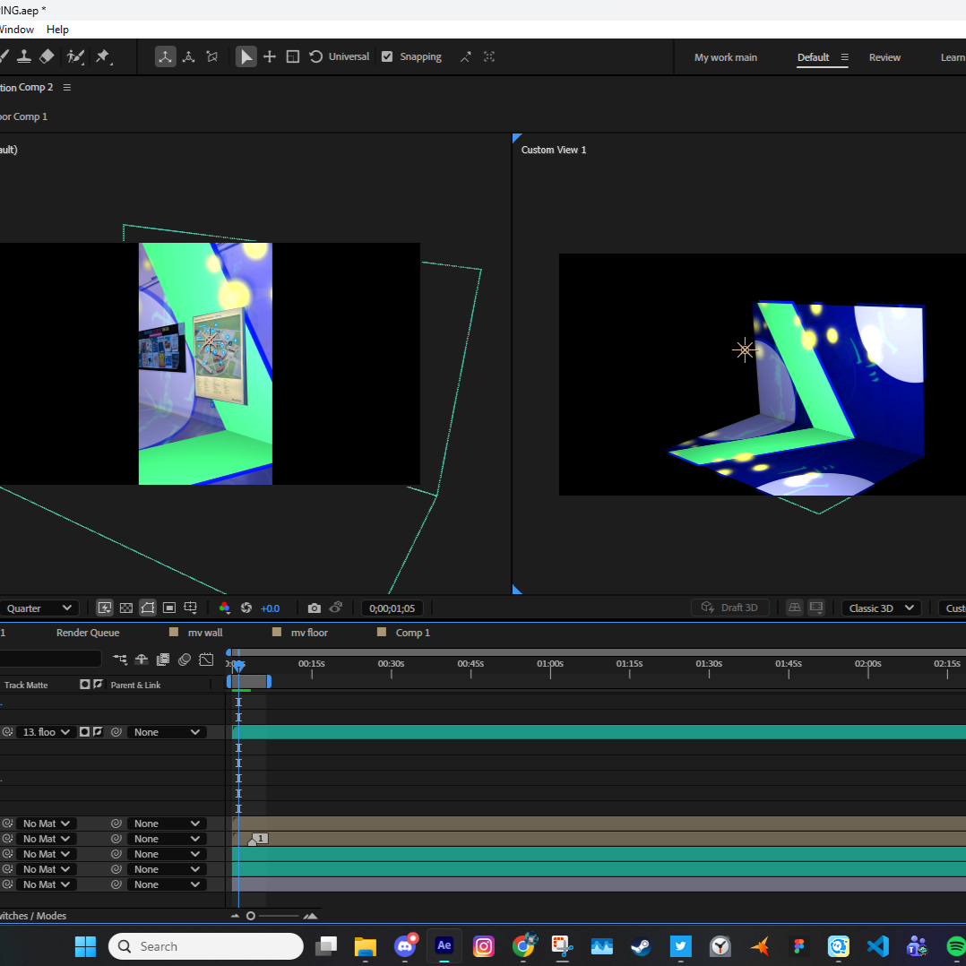Take a snapshot of the composition view
This screenshot has width=966, height=966.
coord(314,608)
